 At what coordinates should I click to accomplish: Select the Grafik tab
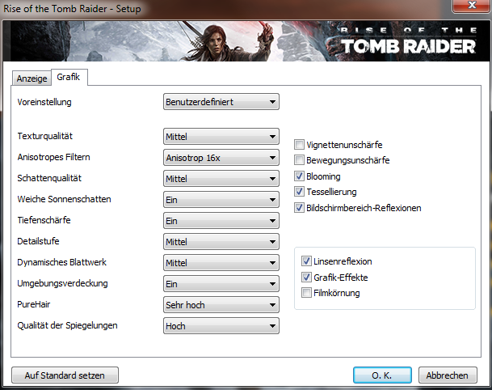(69, 77)
